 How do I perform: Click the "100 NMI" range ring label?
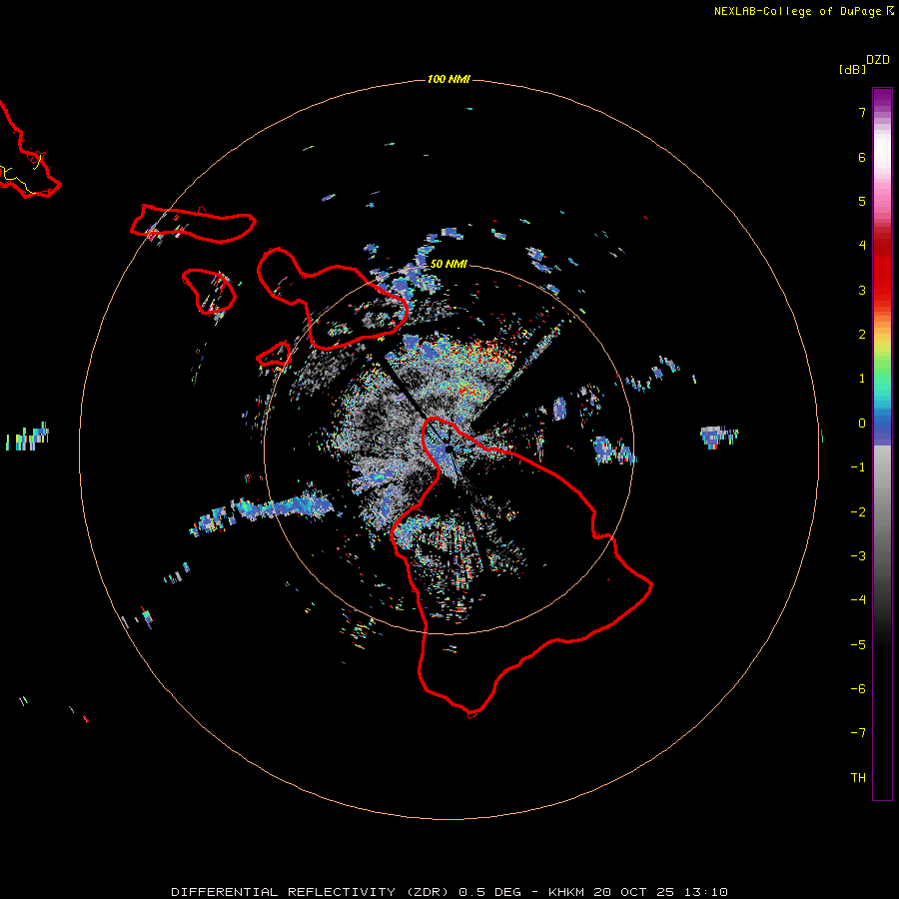pos(449,79)
